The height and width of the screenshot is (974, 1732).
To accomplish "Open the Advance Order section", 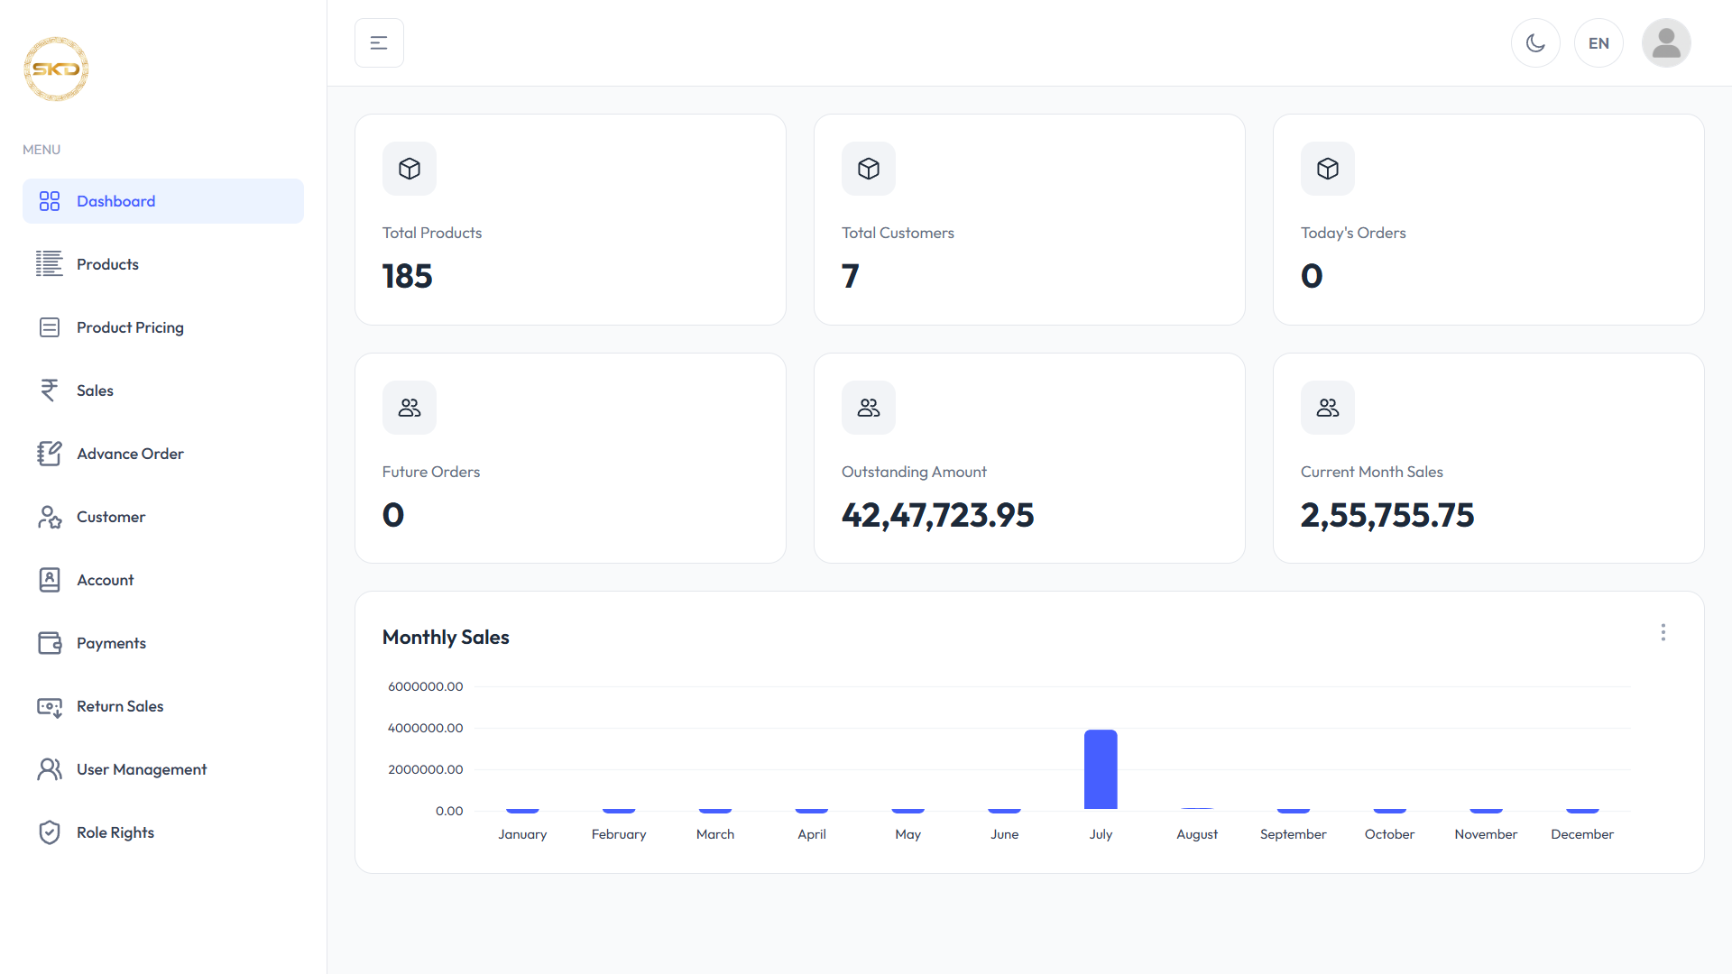I will [163, 454].
